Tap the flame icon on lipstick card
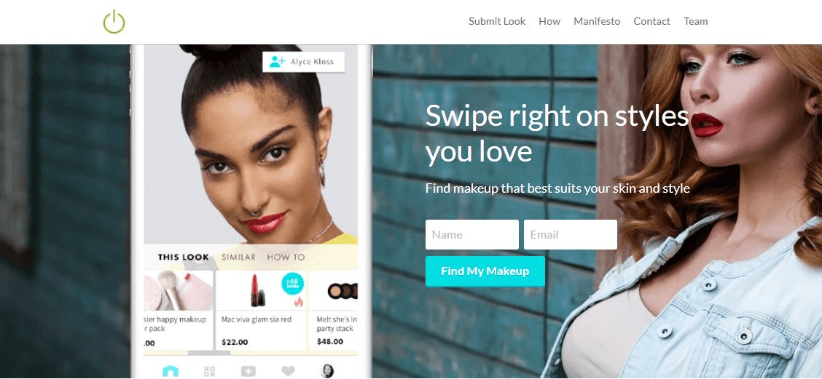This screenshot has height=379, width=822. click(299, 301)
